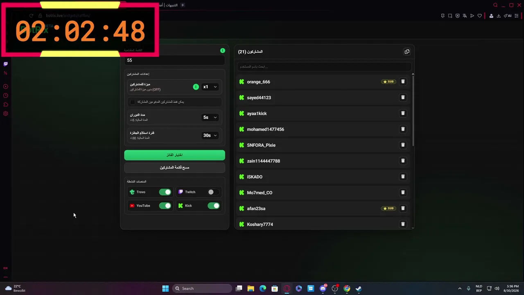Remove iSKADO with its trash icon

pos(403,177)
